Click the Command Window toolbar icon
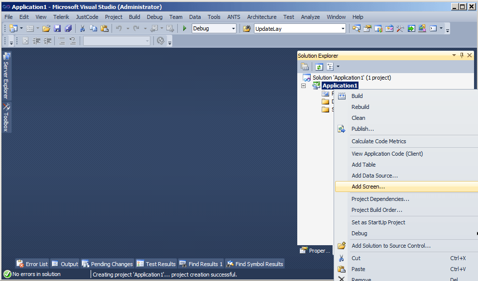The width and height of the screenshot is (478, 281). [x=433, y=29]
